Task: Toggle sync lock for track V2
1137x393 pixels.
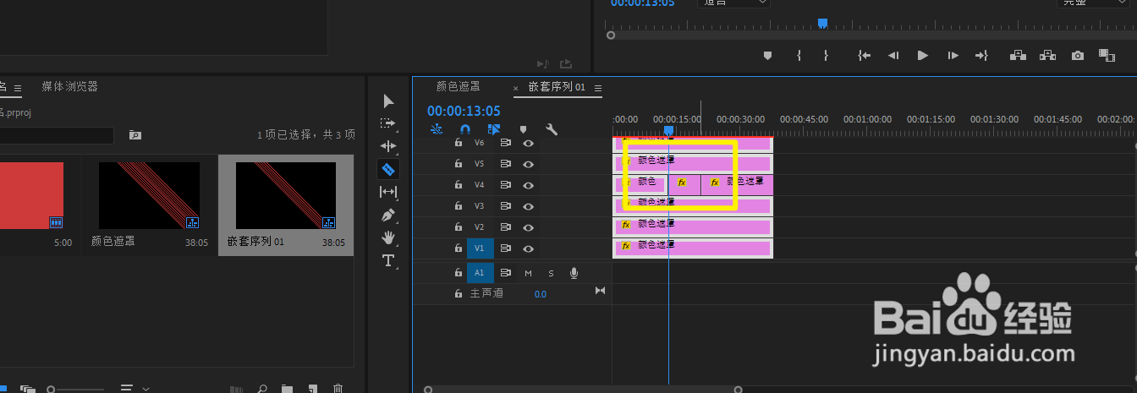Action: tap(506, 227)
